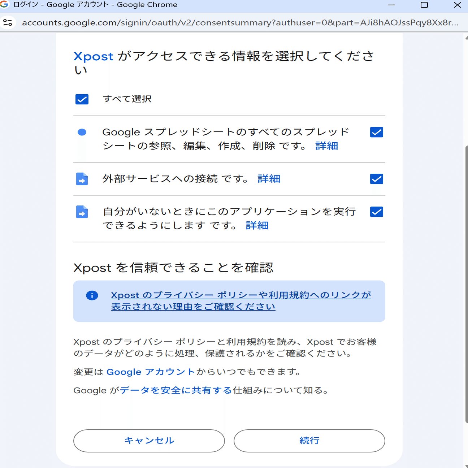
Task: Disable the 外部サービスへの接続 permission
Action: pyautogui.click(x=376, y=179)
